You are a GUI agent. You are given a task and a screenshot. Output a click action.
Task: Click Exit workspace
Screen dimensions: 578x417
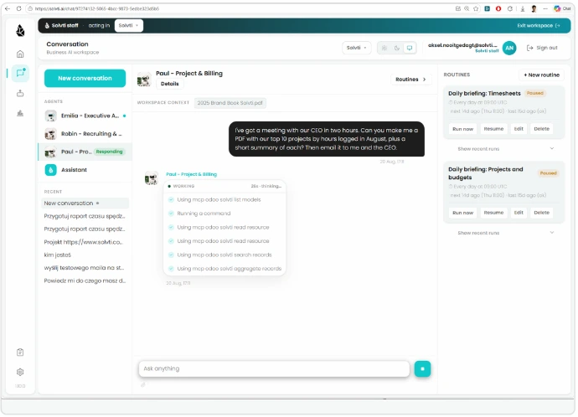pyautogui.click(x=538, y=25)
